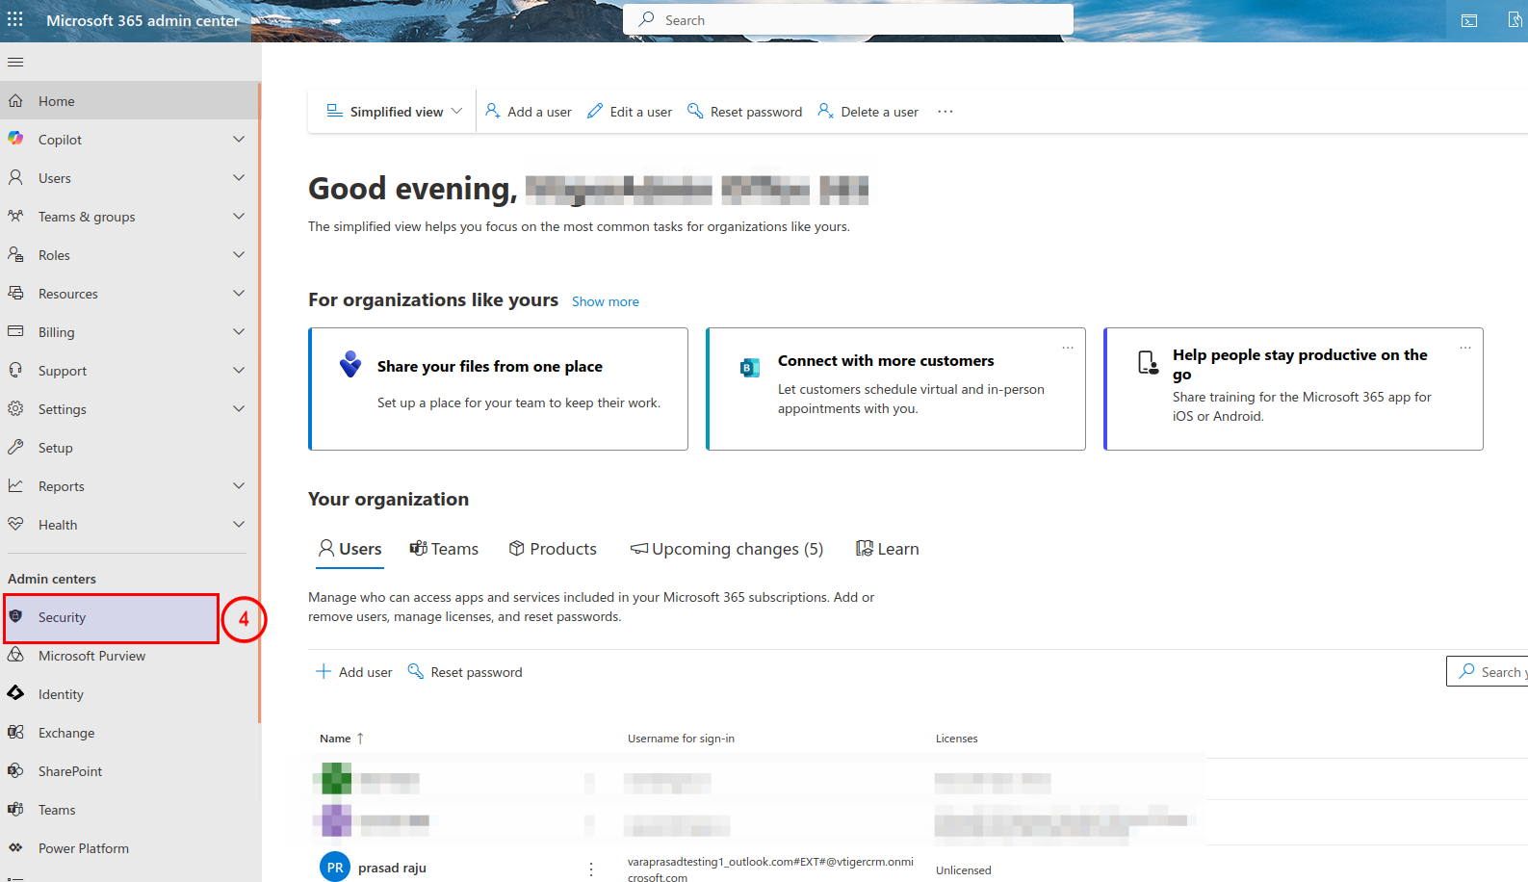Click the Exchange admin icon

click(x=15, y=732)
